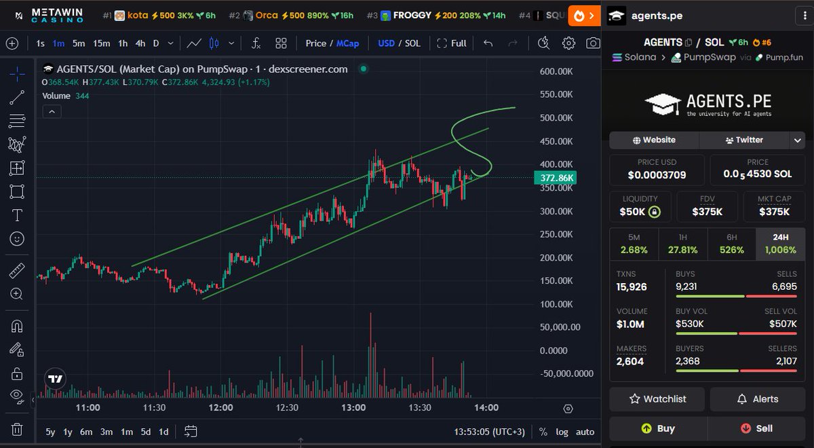Toggle the magnet snap mode
This screenshot has width=814, height=448.
pos(17,326)
